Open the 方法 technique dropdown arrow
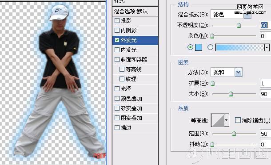 pyautogui.click(x=238, y=72)
